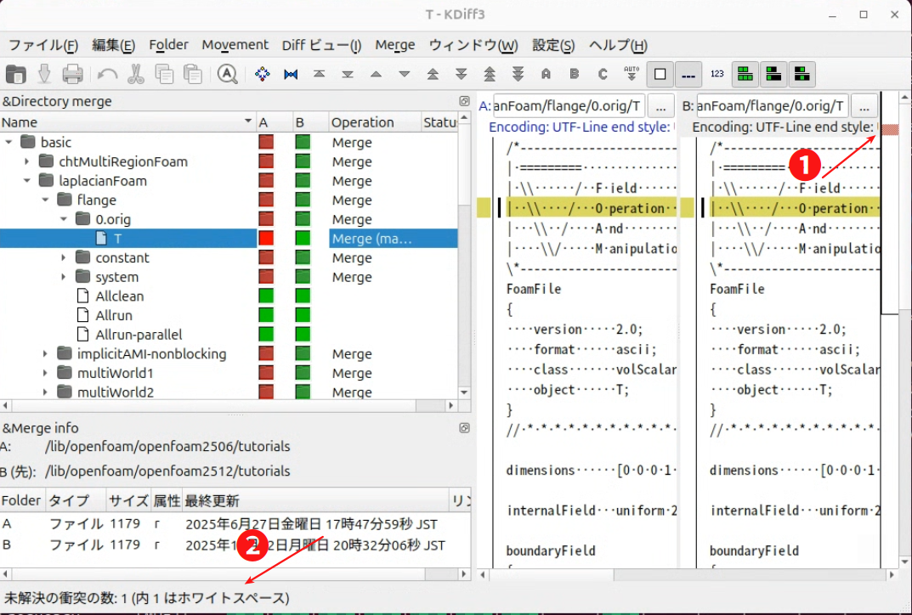
Task: Click the Open folder icon in toolbar
Action: pos(16,74)
